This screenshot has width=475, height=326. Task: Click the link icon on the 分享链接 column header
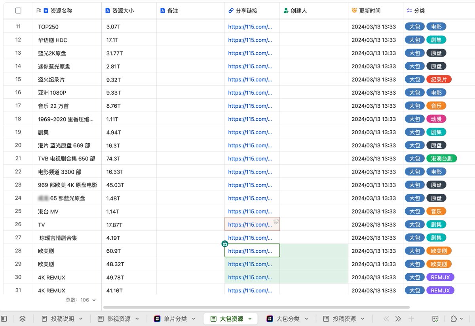point(231,11)
